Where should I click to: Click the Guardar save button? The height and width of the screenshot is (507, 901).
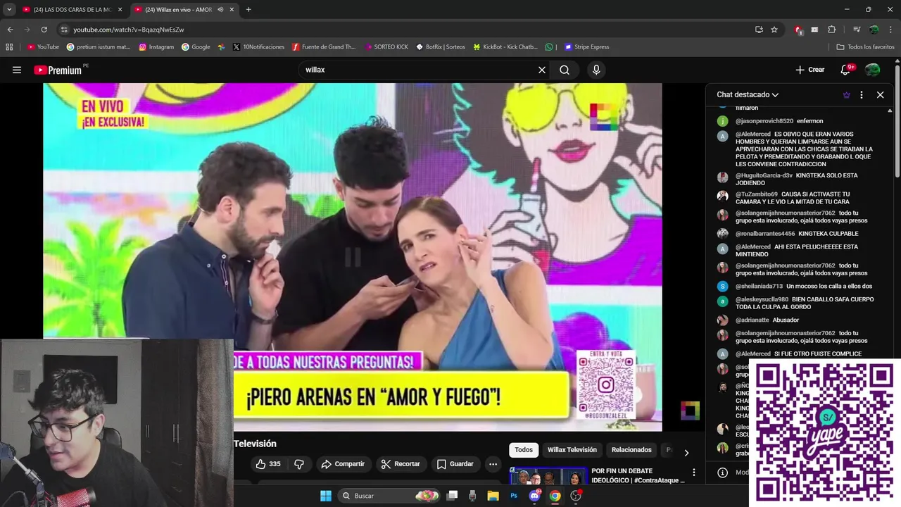[x=455, y=464]
